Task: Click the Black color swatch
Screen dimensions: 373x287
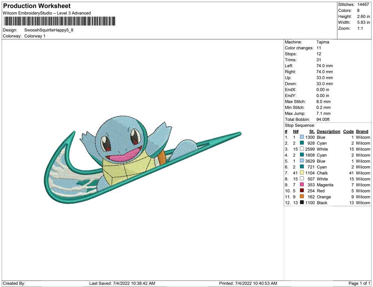Action: pyautogui.click(x=302, y=202)
